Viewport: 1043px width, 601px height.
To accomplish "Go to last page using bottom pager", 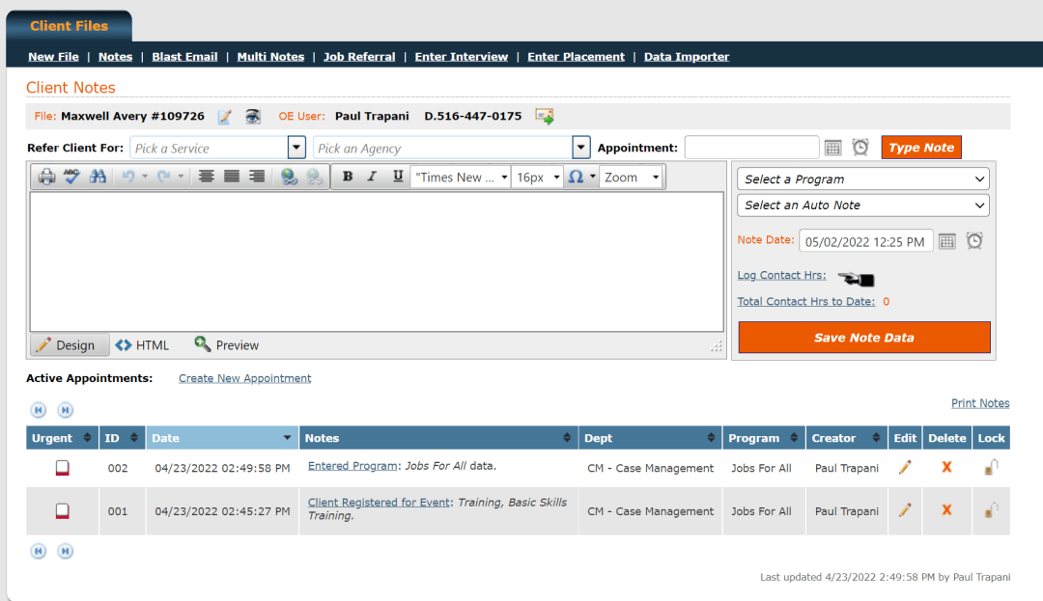I will pos(66,551).
